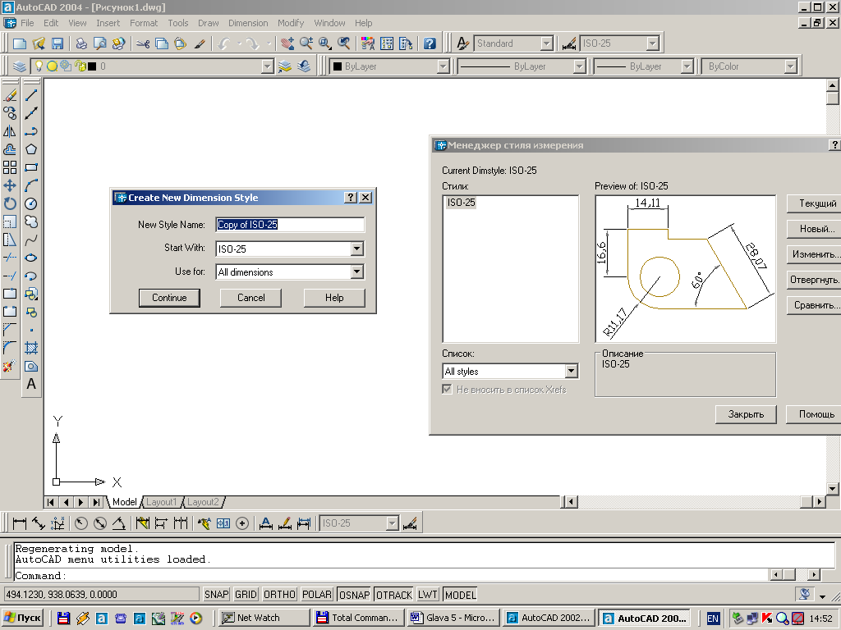
Task: Toggle OSNAP in status bar
Action: click(355, 595)
